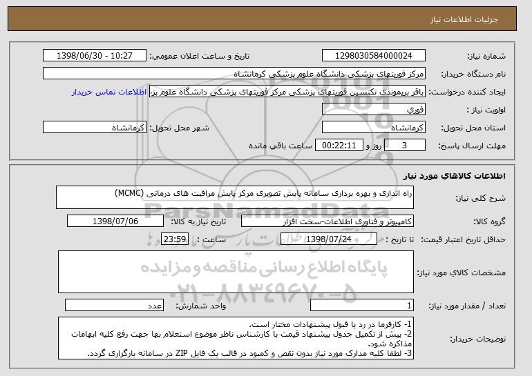Click the empty مشخصات کالای مورد نیاز box

click(x=236, y=272)
